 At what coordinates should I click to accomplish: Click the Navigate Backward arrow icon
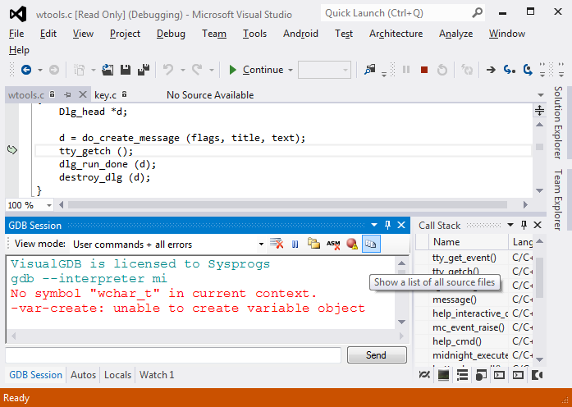[26, 70]
